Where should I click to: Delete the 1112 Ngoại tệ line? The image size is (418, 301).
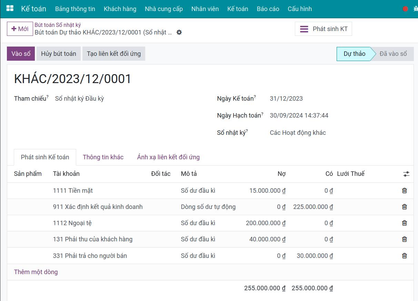tap(405, 223)
